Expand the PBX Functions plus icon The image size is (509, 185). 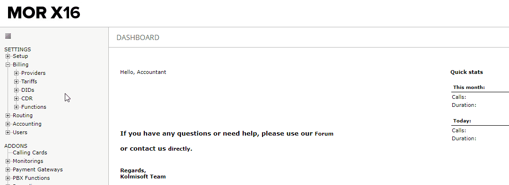tap(8, 178)
